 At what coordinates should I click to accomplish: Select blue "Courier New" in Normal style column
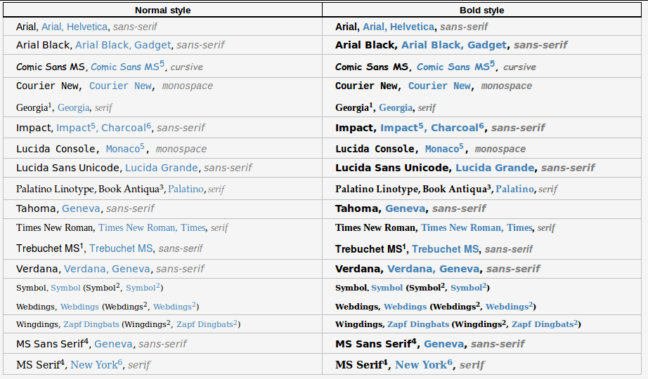(120, 86)
